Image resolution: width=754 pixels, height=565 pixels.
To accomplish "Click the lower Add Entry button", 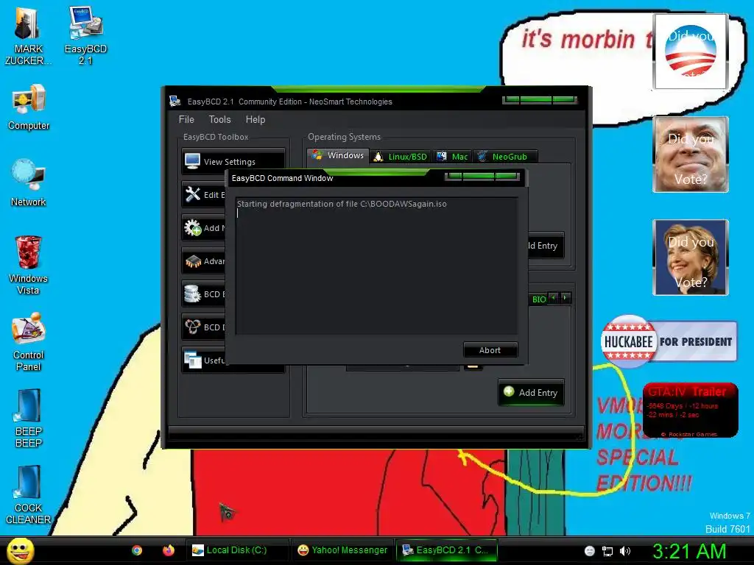I will tap(531, 393).
